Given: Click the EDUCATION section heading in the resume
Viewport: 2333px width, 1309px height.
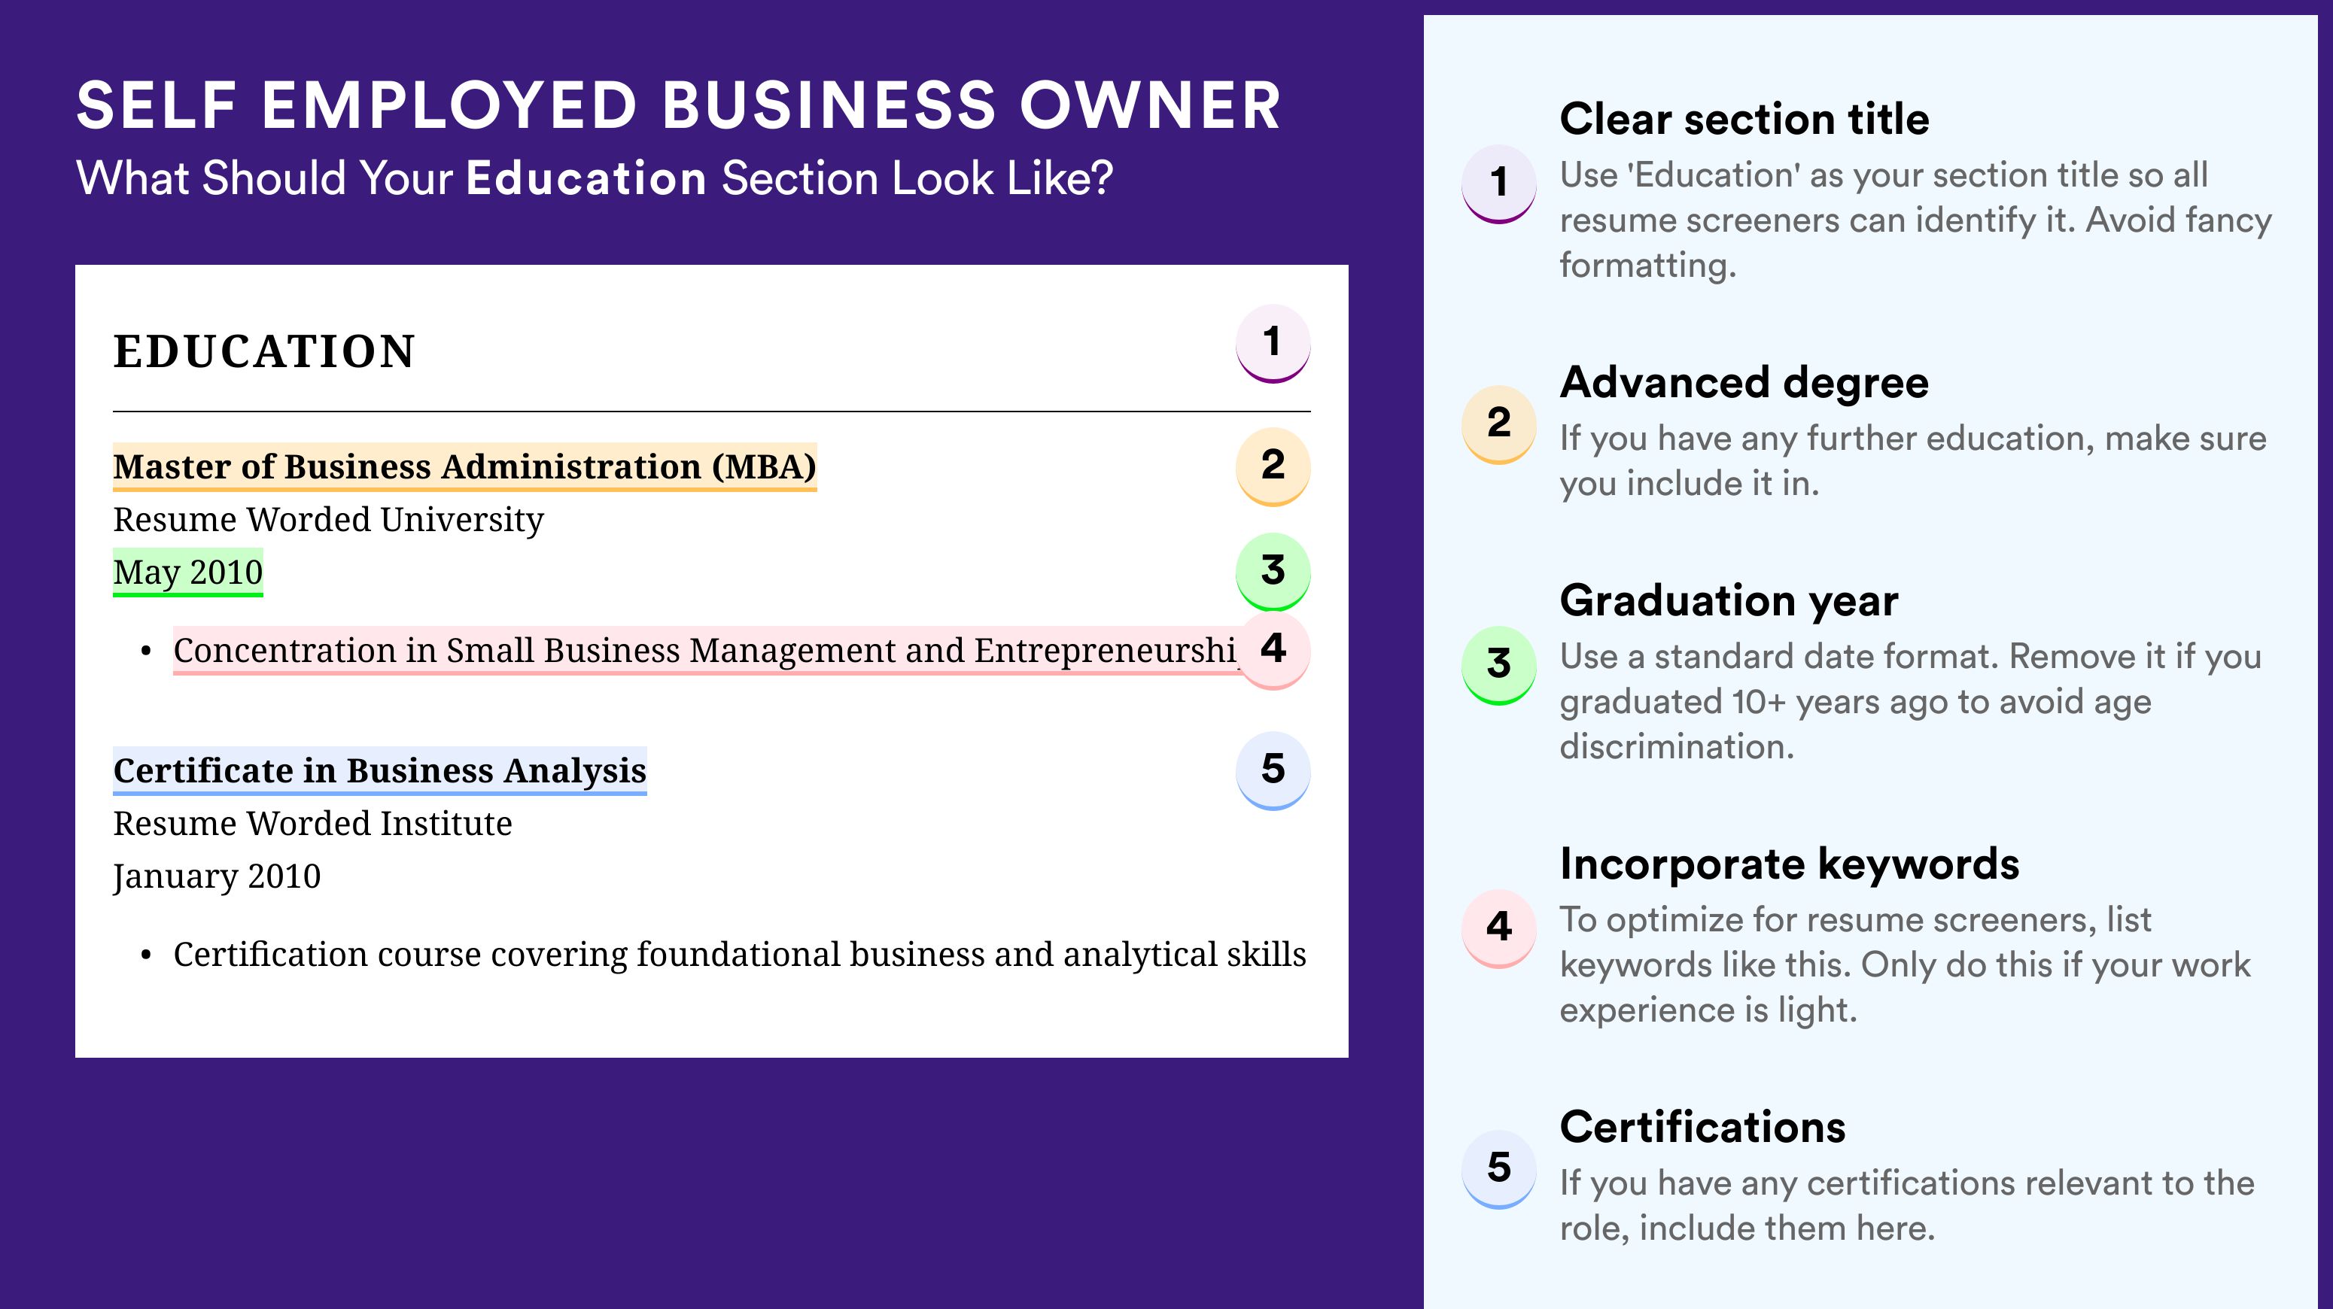Looking at the screenshot, I should pyautogui.click(x=263, y=351).
